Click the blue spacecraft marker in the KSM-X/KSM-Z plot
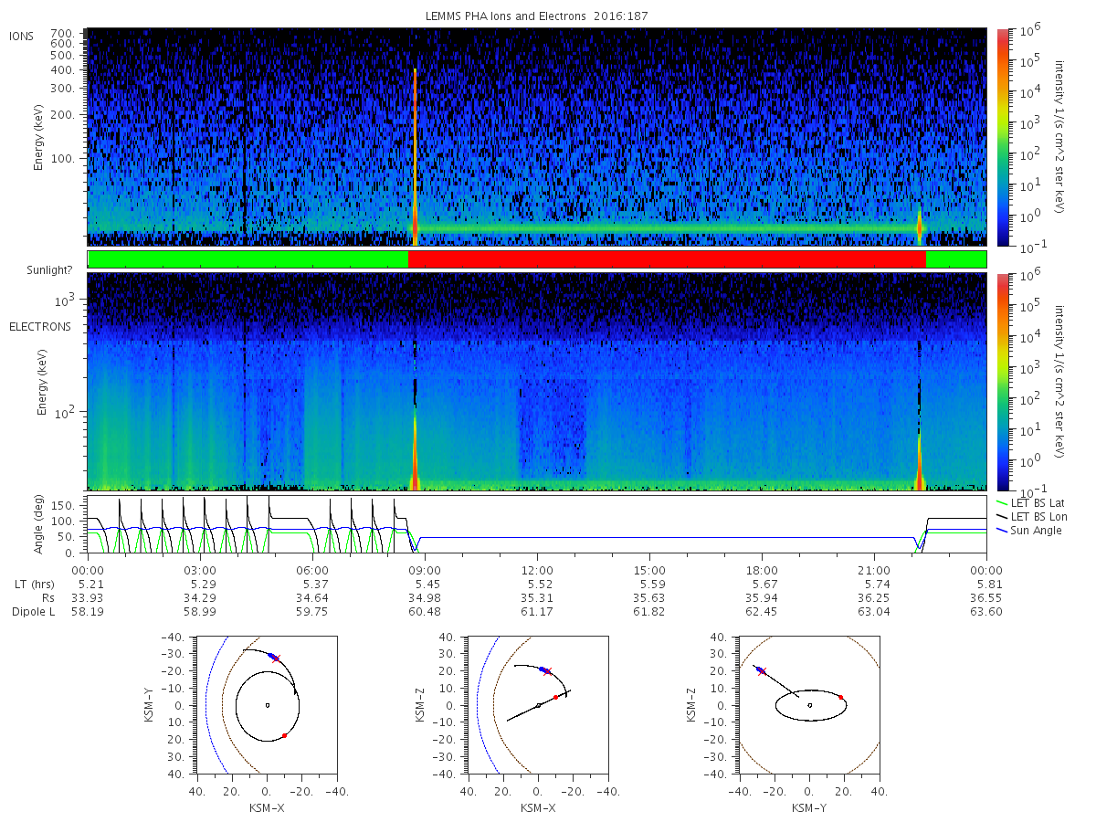1096x822 pixels. point(542,670)
